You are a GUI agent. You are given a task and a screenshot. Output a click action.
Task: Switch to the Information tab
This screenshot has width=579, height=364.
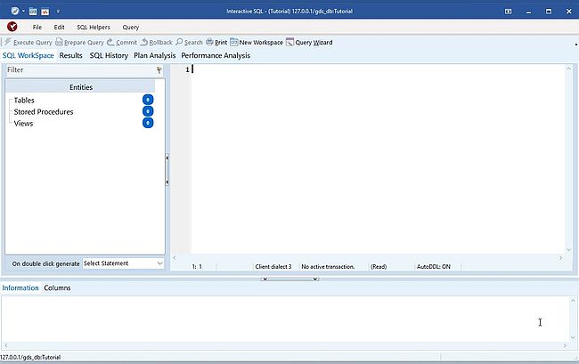pyautogui.click(x=20, y=288)
